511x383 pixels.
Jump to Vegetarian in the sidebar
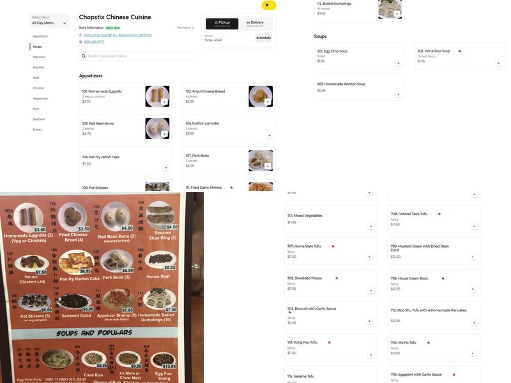click(x=40, y=98)
